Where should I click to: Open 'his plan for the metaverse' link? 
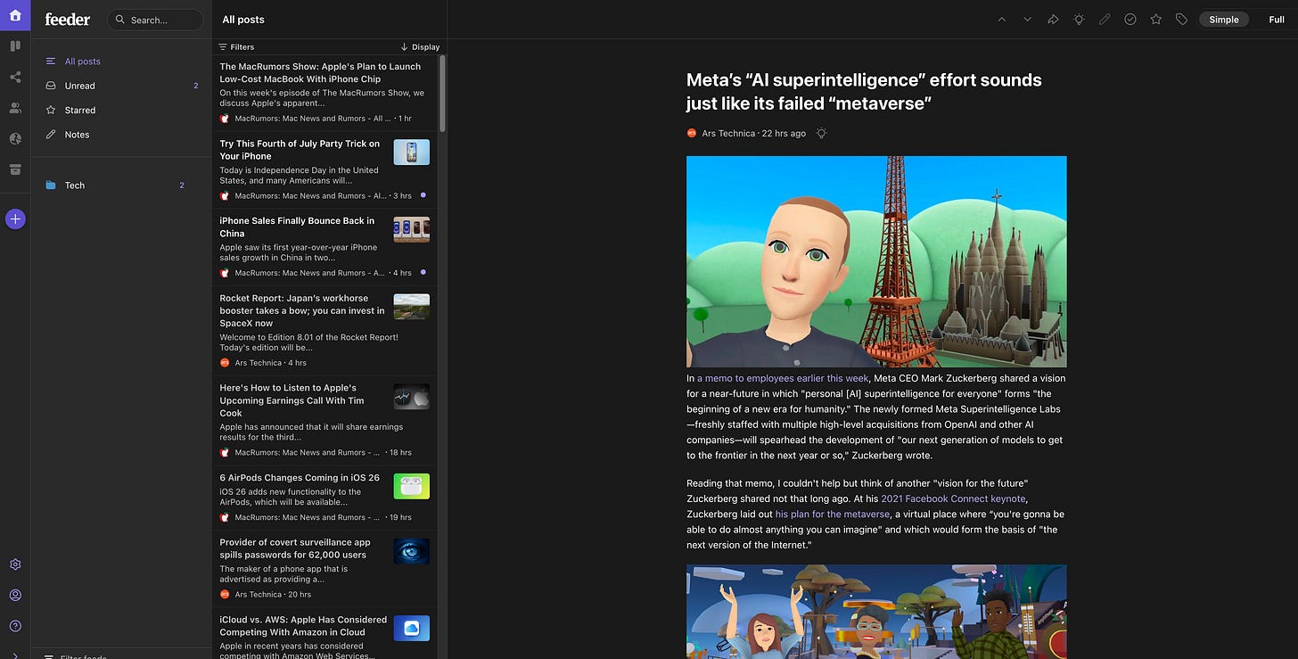pos(833,514)
